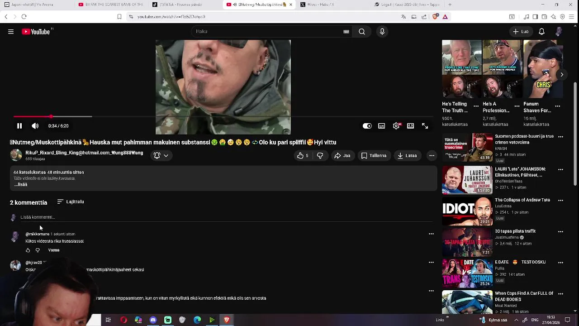
Task: Click the Lisää kommentti comment field
Action: coord(226,217)
